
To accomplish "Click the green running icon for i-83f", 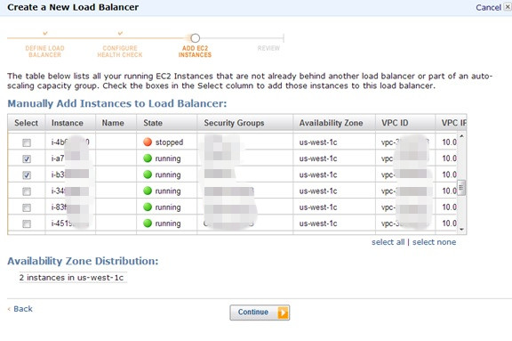I will (148, 207).
